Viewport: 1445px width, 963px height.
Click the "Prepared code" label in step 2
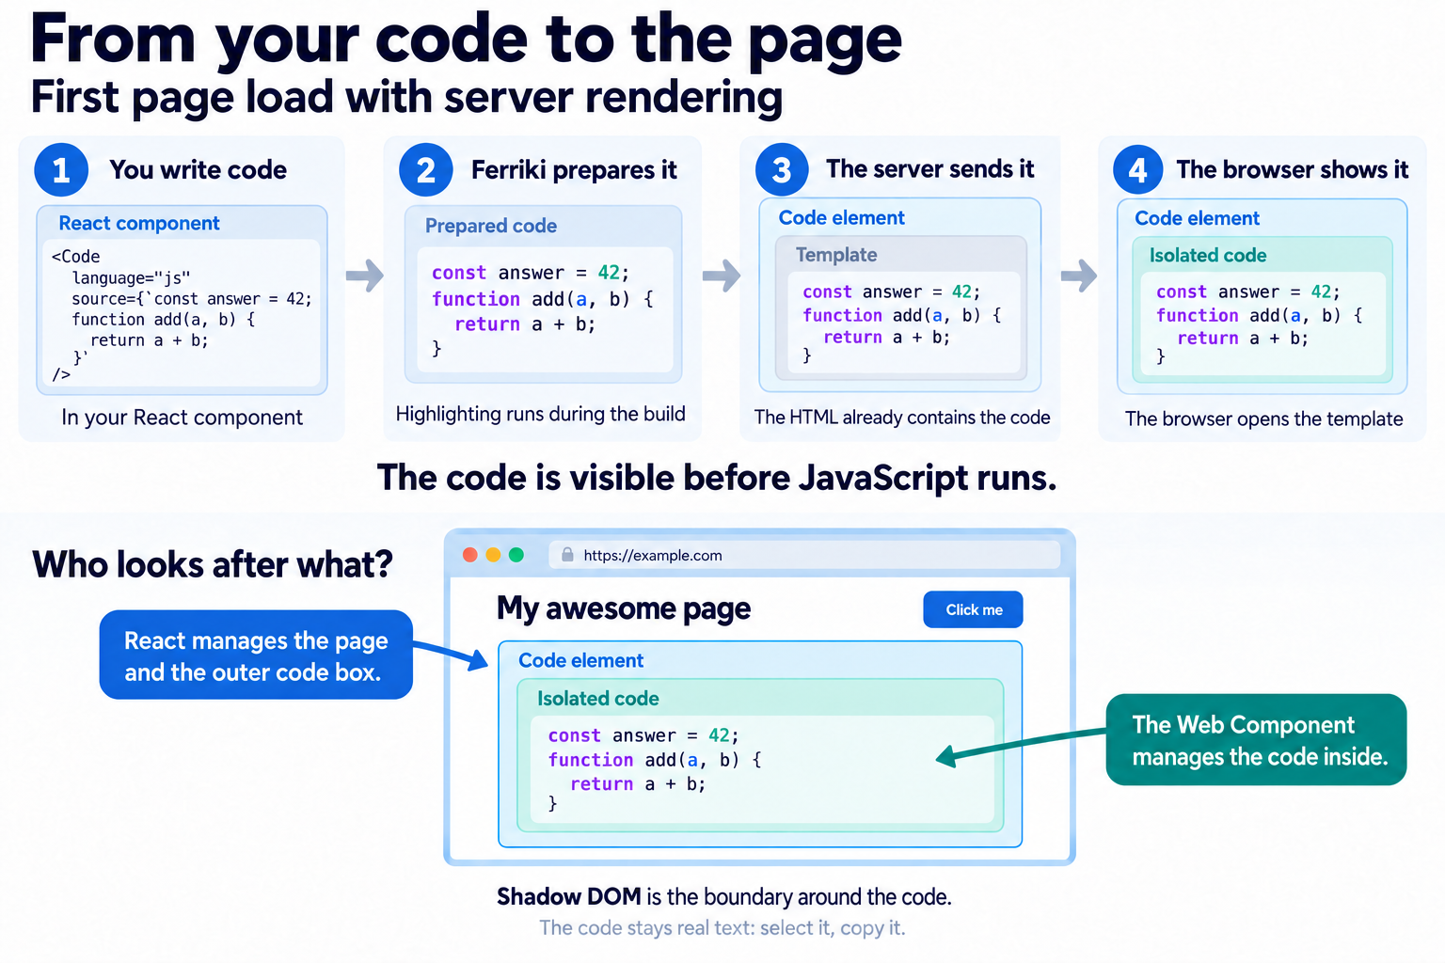(491, 226)
